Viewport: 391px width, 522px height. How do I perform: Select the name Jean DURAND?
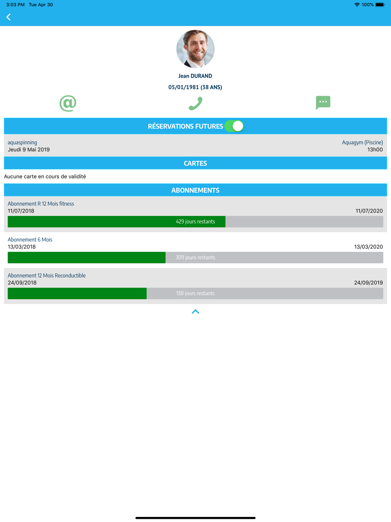(x=195, y=76)
